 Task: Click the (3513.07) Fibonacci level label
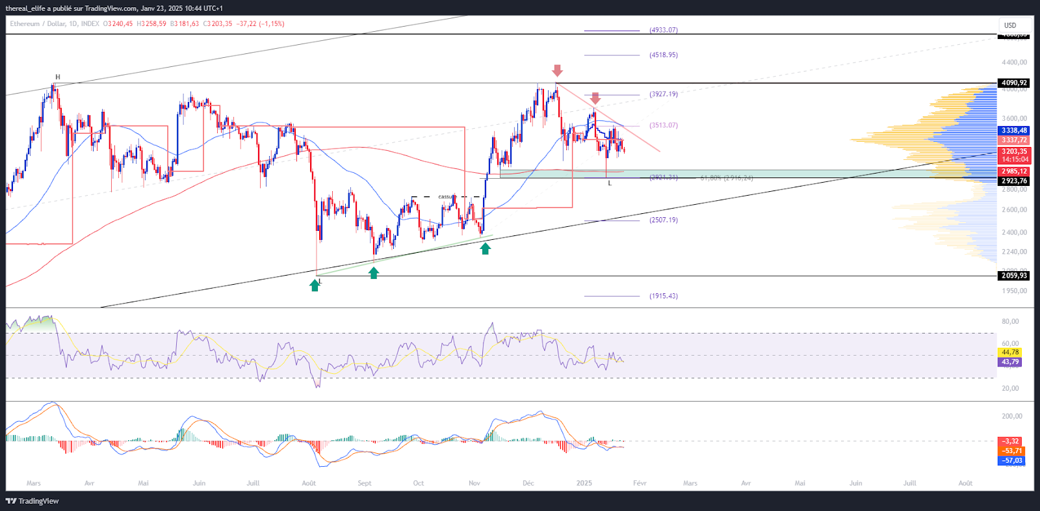pos(664,125)
